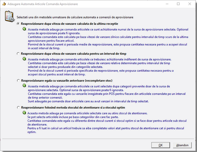Viewport: 197px width, 152px height.
Task: Close the Adaugare Automata dialog
Action: 189,4
